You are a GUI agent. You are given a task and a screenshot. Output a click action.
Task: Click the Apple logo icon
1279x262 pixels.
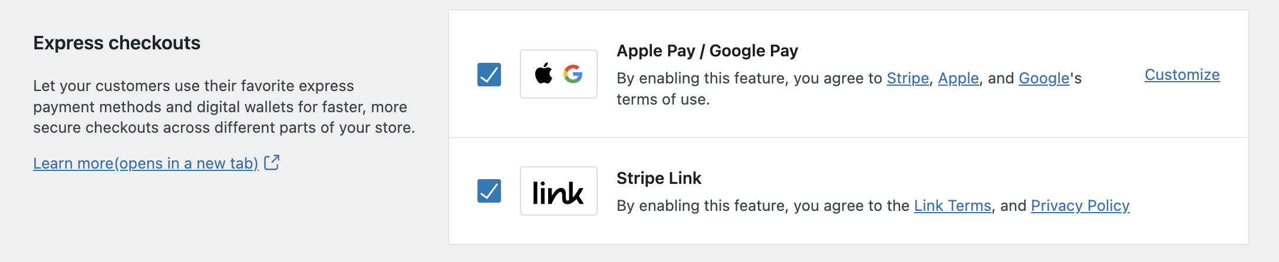point(543,73)
